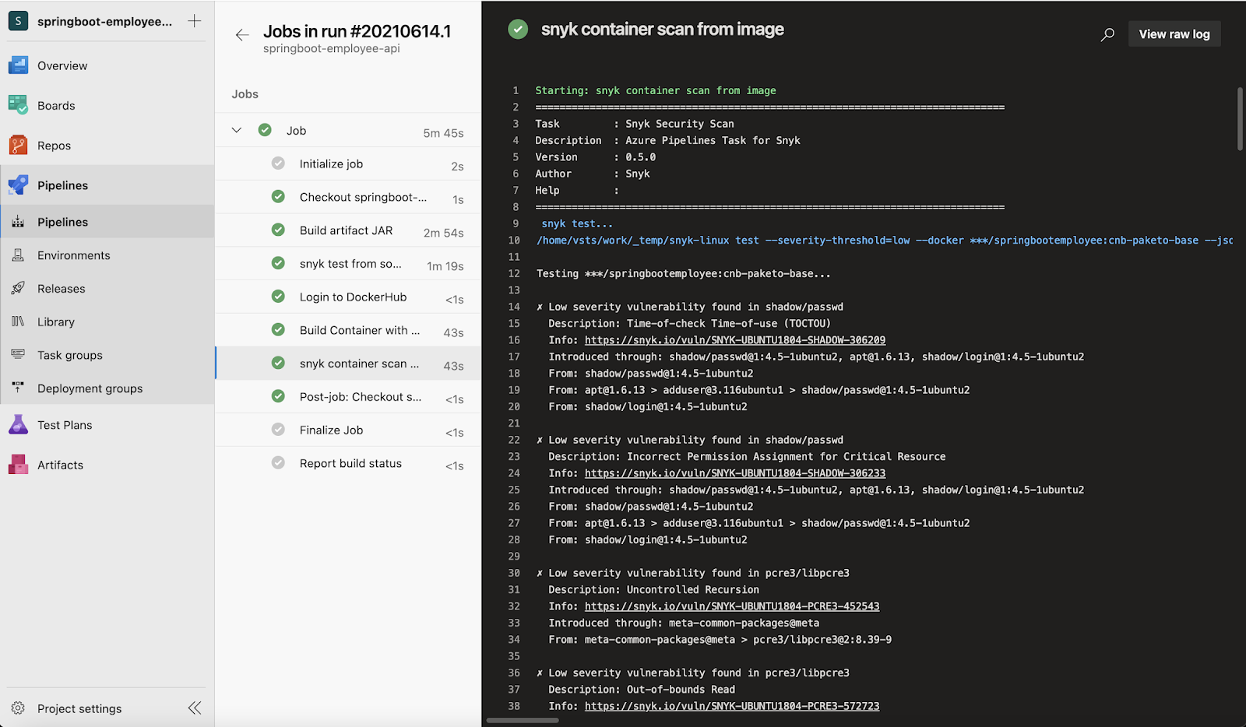Screen dimensions: 1246x727
Task: Click the Releases rocket icon
Action: pos(18,289)
